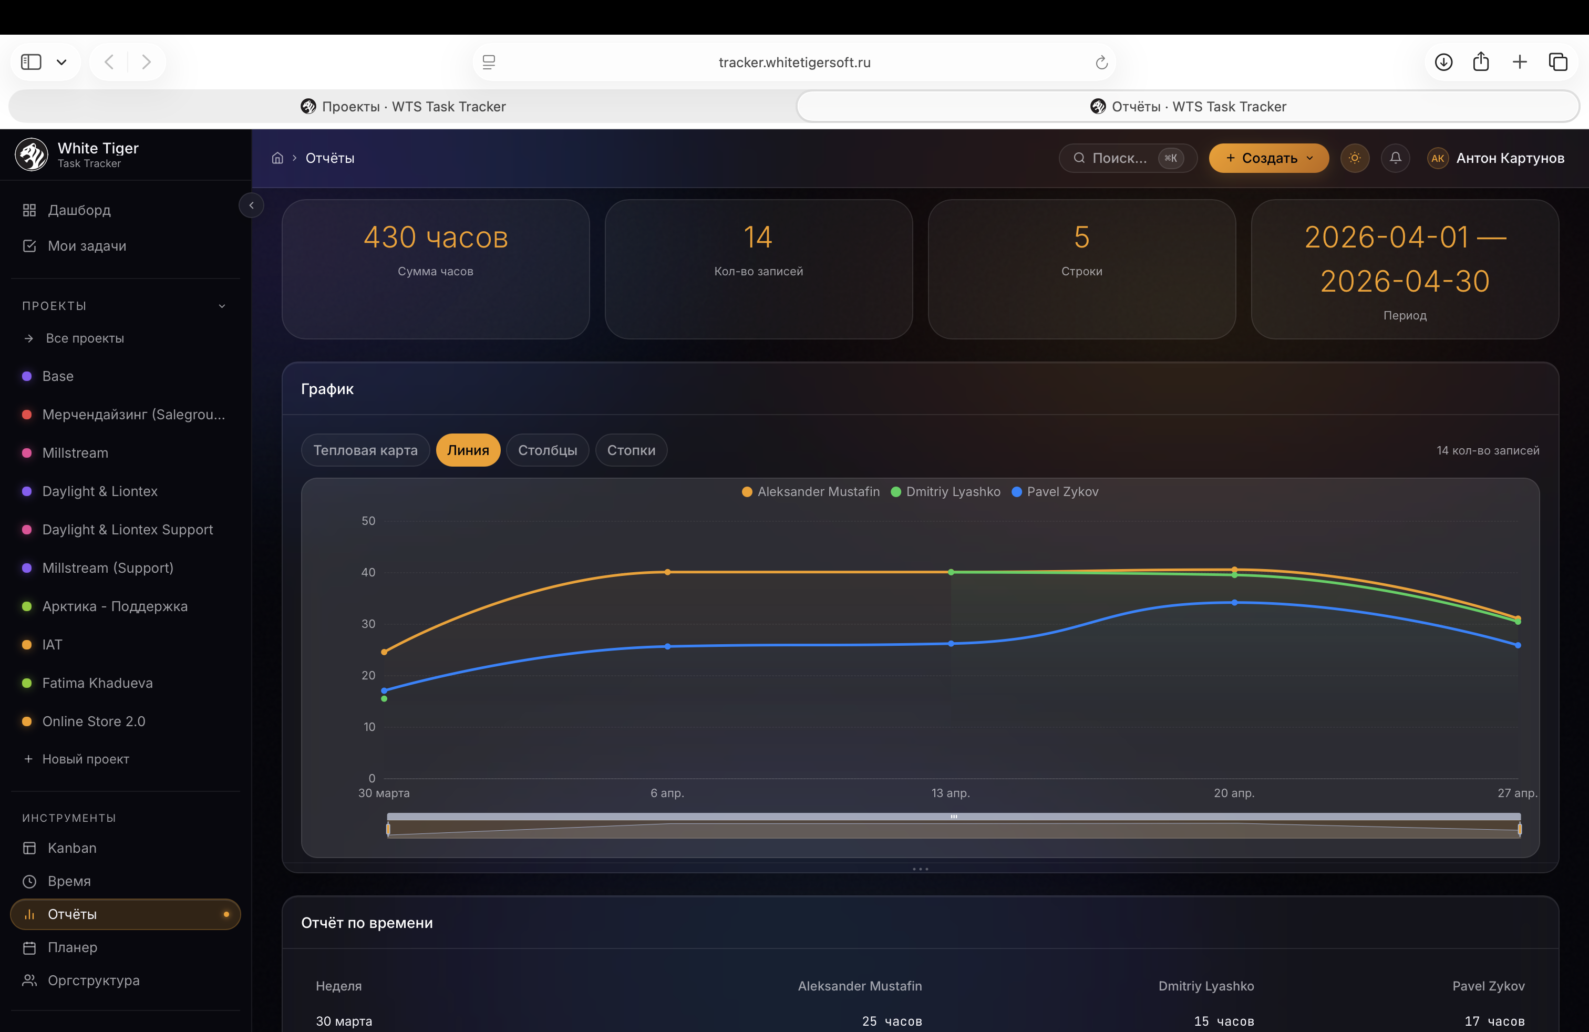Screen dimensions: 1589x1032
Task: Reload the page in Safari
Action: tap(1101, 62)
